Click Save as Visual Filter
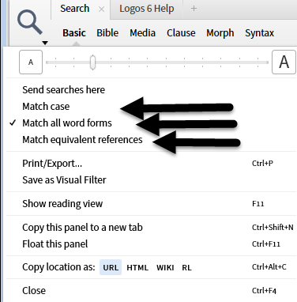297x302 pixels. [64, 180]
